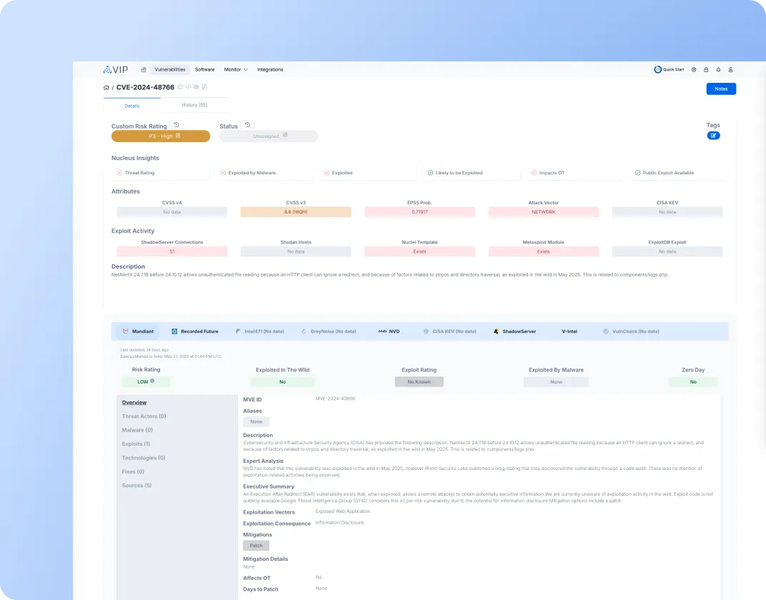Click the Impacts OT insight card
Viewport: 766px width, 600px height.
(x=575, y=173)
